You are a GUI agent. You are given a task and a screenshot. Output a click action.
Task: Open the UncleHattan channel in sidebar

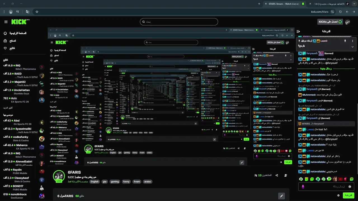tap(24, 92)
